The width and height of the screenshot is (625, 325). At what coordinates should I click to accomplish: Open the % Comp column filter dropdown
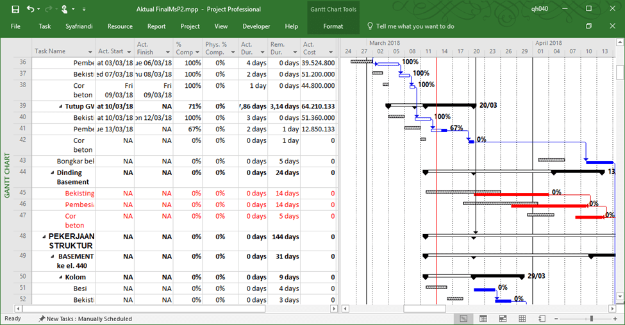click(x=197, y=52)
